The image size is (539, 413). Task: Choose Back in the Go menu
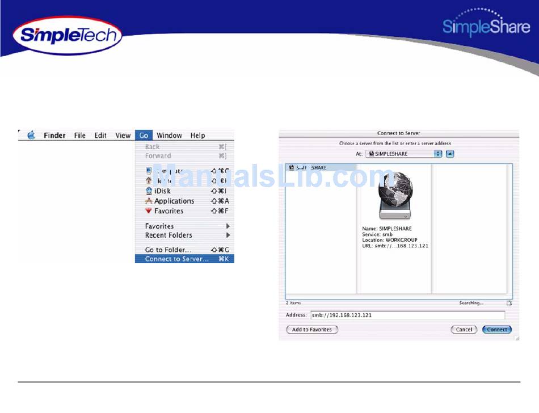tap(184, 147)
